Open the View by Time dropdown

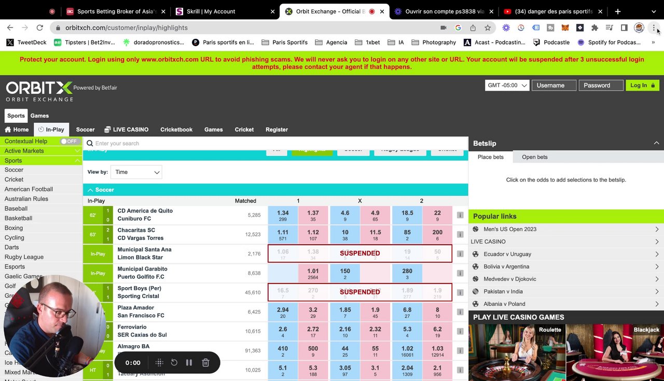(136, 172)
